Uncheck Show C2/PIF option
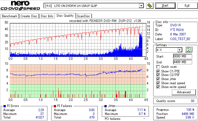This screenshot has width=198, height=121. tap(158, 75)
